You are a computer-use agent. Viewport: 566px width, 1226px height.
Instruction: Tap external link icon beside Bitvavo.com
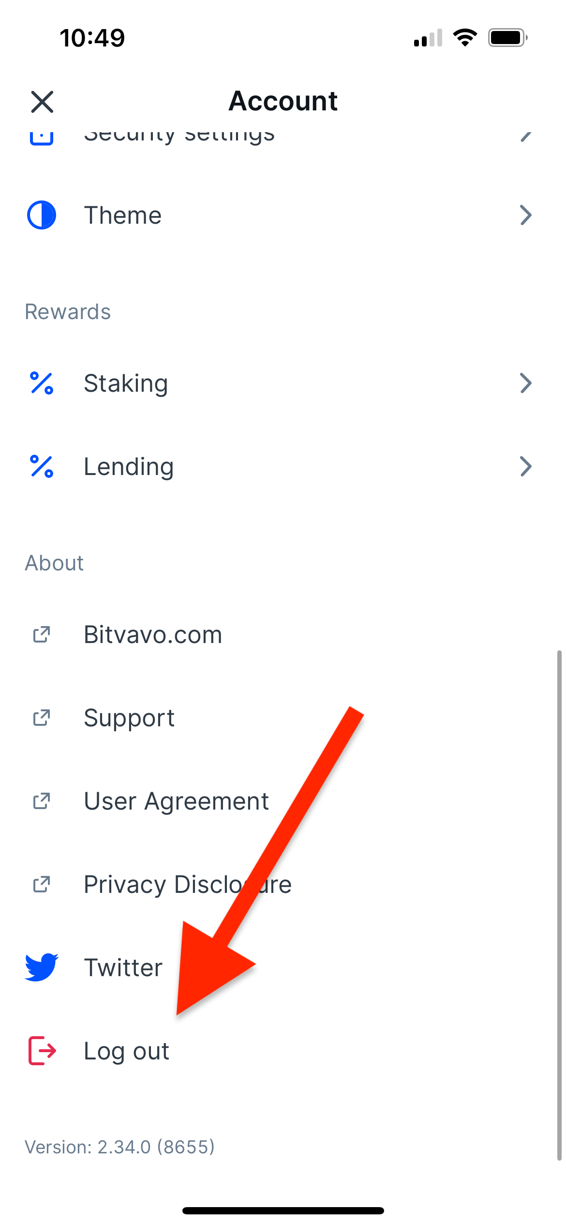[42, 634]
